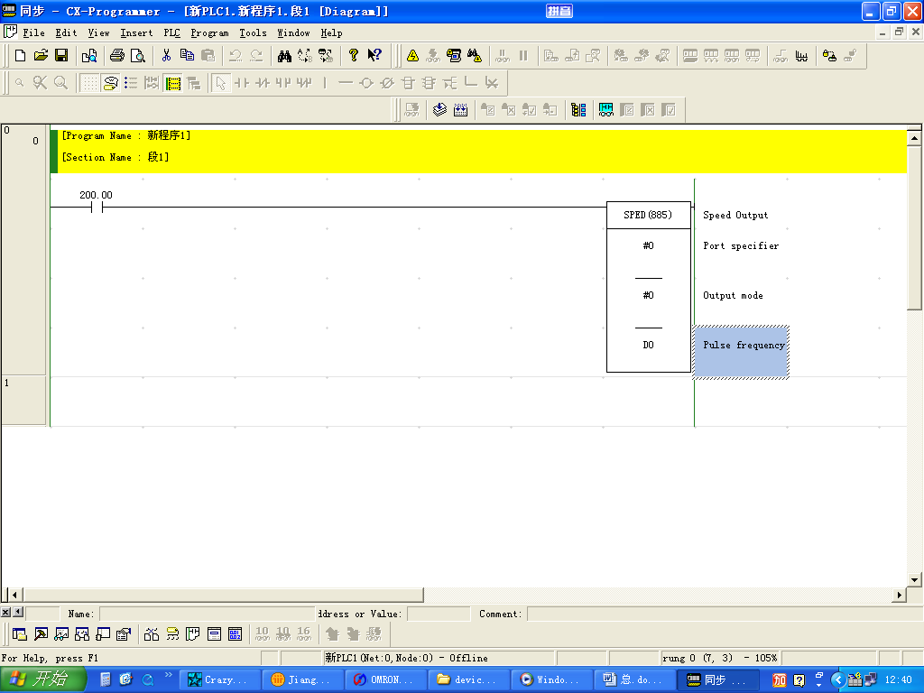Image resolution: width=924 pixels, height=693 pixels.
Task: Insert a new normally closed contact
Action: click(x=263, y=83)
